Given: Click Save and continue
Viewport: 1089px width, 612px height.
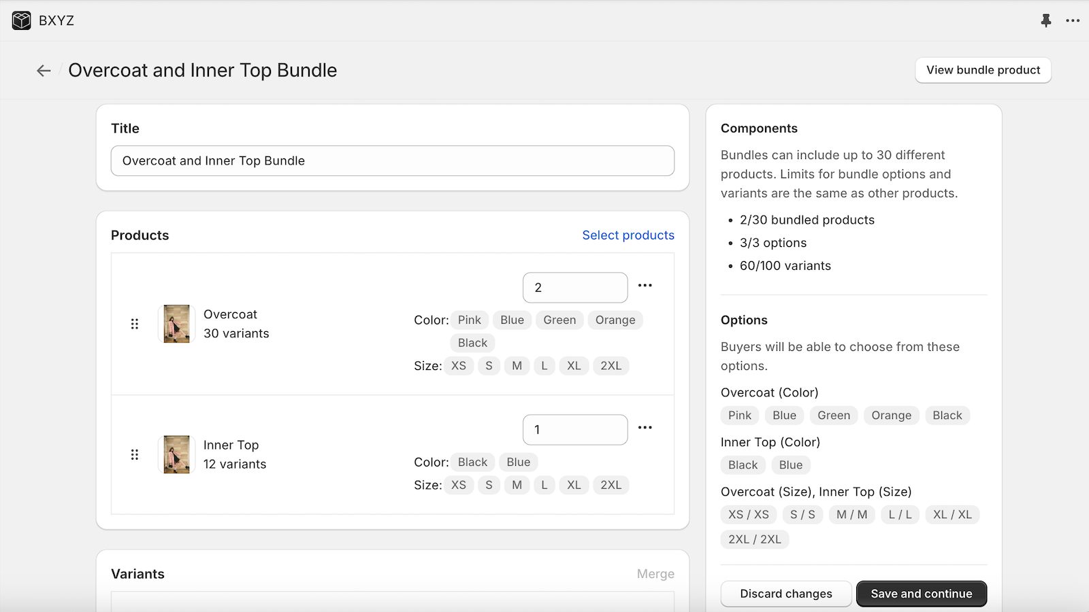Looking at the screenshot, I should tap(921, 593).
